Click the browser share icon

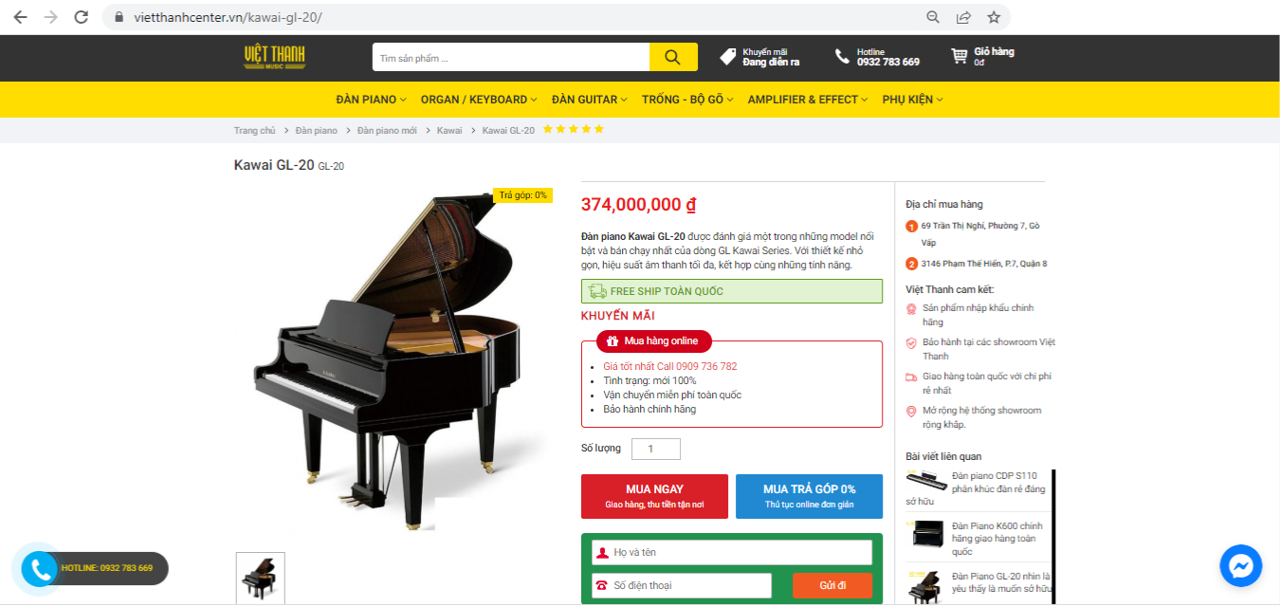(963, 17)
